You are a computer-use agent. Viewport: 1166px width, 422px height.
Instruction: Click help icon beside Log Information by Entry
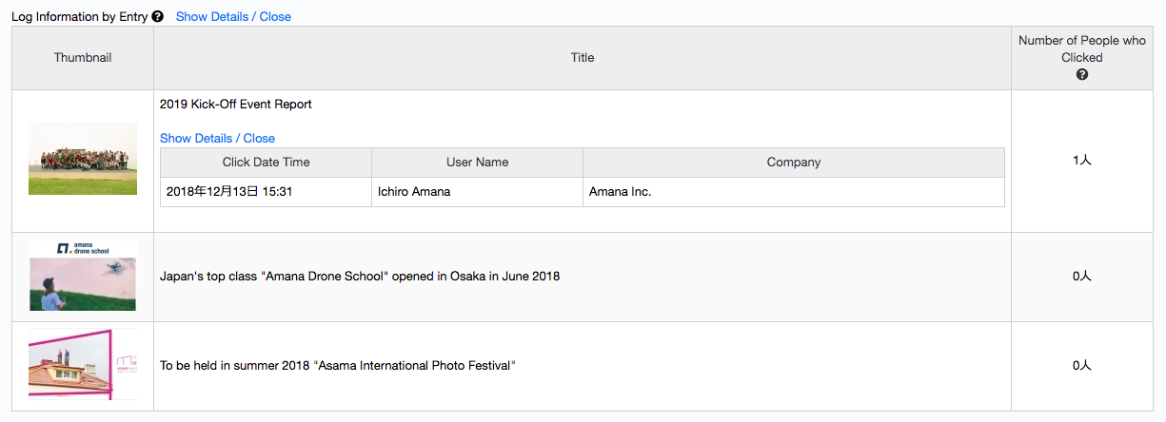tap(158, 16)
